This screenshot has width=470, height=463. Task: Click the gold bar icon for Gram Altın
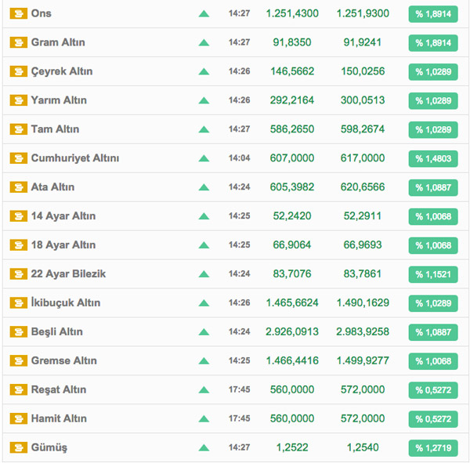point(18,43)
